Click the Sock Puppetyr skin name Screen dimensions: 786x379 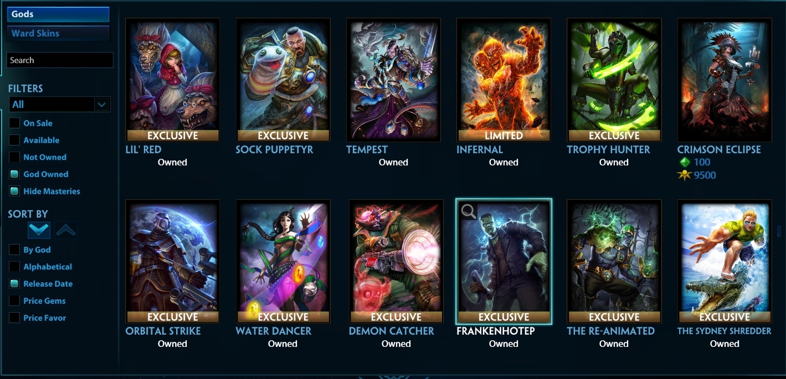[274, 149]
